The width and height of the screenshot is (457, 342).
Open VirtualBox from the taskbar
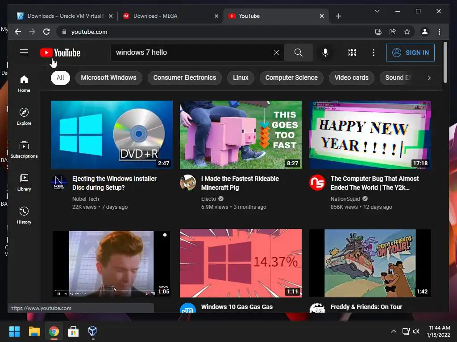[x=92, y=331]
